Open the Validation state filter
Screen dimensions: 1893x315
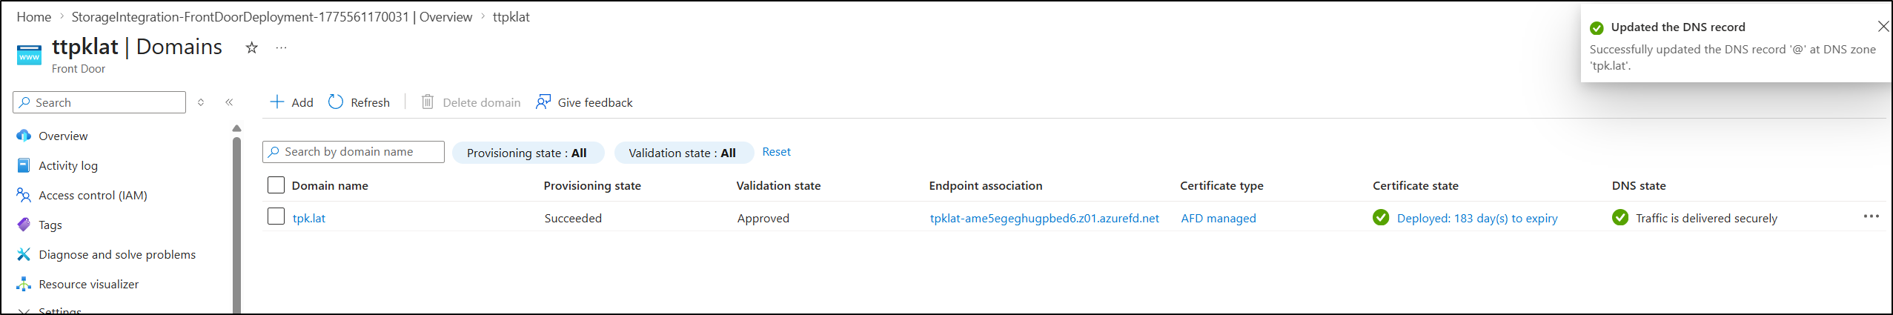683,153
